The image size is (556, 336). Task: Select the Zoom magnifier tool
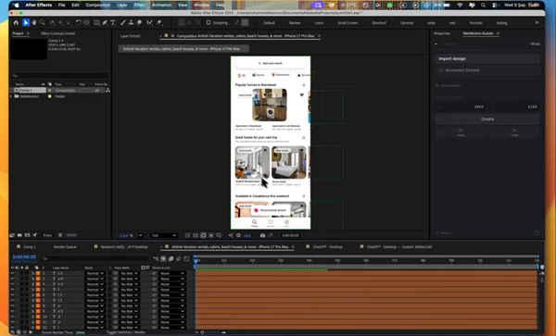point(43,22)
